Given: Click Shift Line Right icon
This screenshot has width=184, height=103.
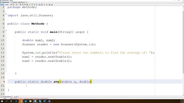Looking at the screenshot, I should pos(42,5).
